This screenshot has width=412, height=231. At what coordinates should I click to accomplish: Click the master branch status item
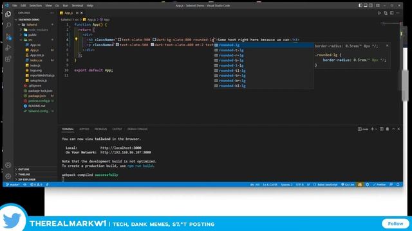point(13,185)
